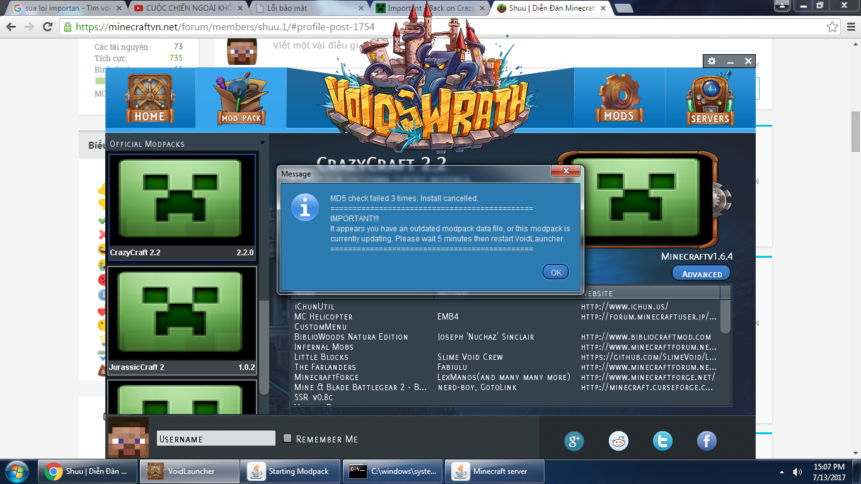The width and height of the screenshot is (861, 484).
Task: Open the bibliocraftmod.com website link
Action: [x=646, y=337]
